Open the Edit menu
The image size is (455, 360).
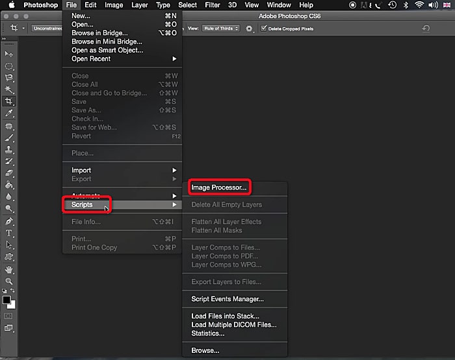[90, 5]
